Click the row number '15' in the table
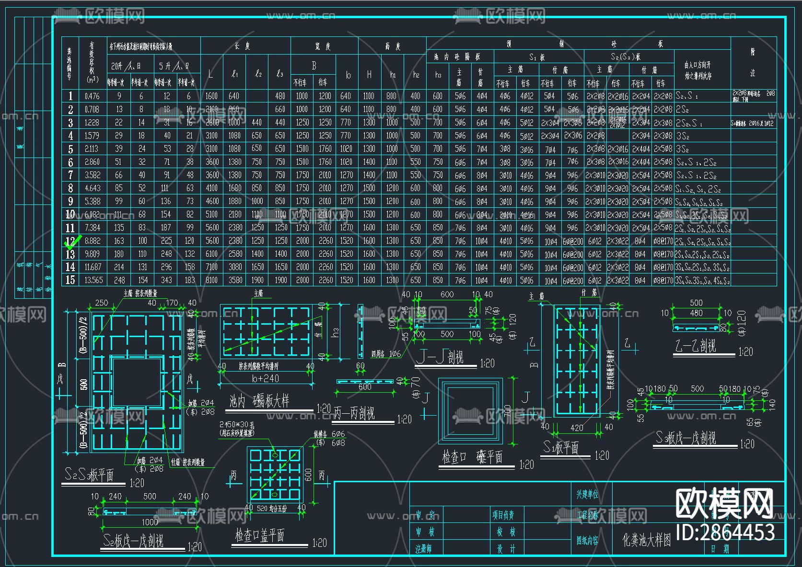Screen dimensions: 802x567 point(70,280)
